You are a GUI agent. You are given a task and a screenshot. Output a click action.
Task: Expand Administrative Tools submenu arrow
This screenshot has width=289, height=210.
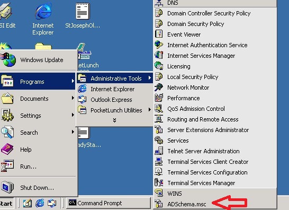[150, 78]
